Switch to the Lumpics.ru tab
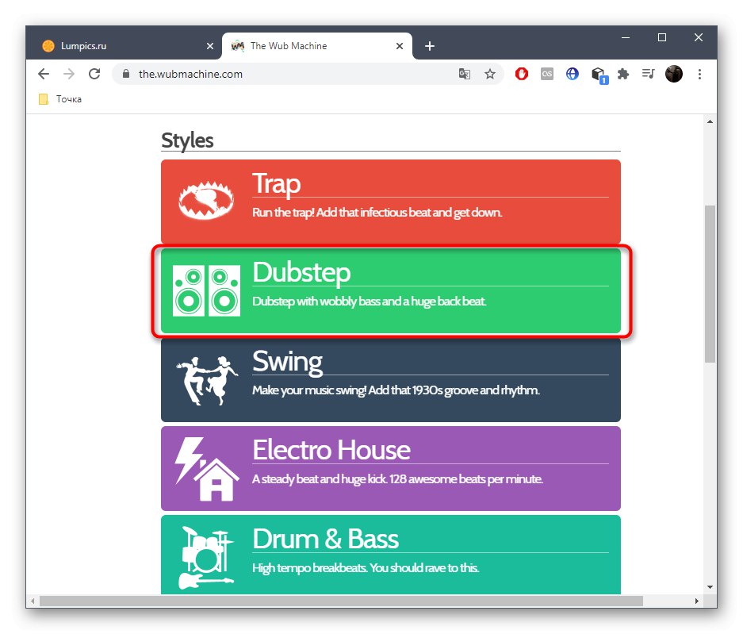 point(124,46)
